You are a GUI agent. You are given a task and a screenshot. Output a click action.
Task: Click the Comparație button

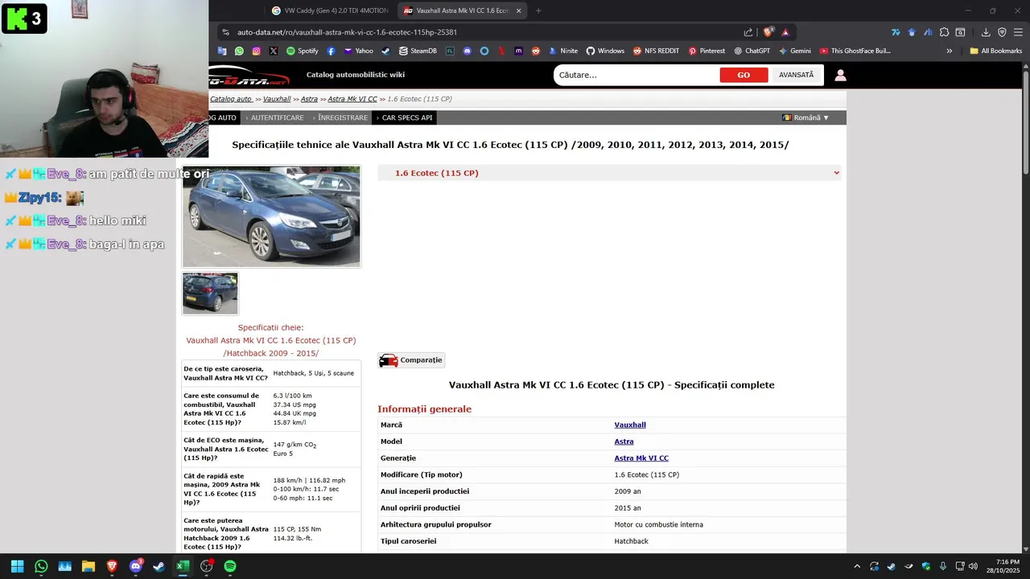411,360
